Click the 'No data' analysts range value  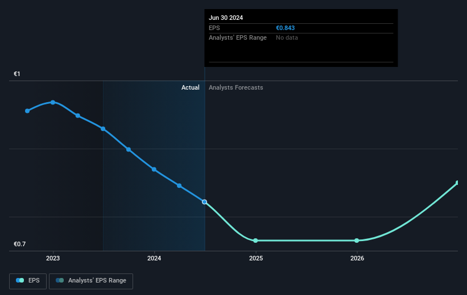point(287,38)
